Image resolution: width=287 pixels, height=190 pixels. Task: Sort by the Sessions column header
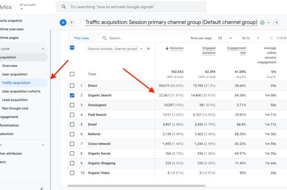(177, 48)
